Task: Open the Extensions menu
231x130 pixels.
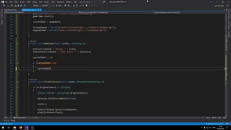Action: coord(60,2)
